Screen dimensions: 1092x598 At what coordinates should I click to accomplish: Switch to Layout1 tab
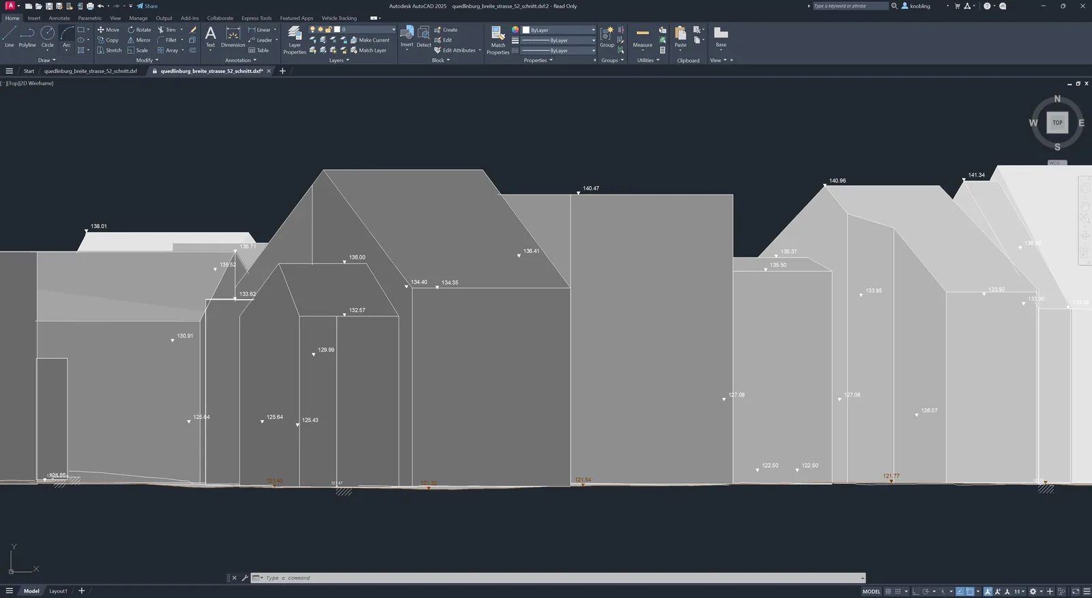pos(58,591)
